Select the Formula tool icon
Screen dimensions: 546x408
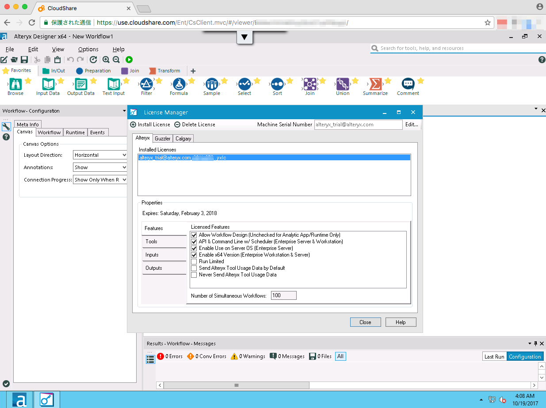[x=179, y=84]
